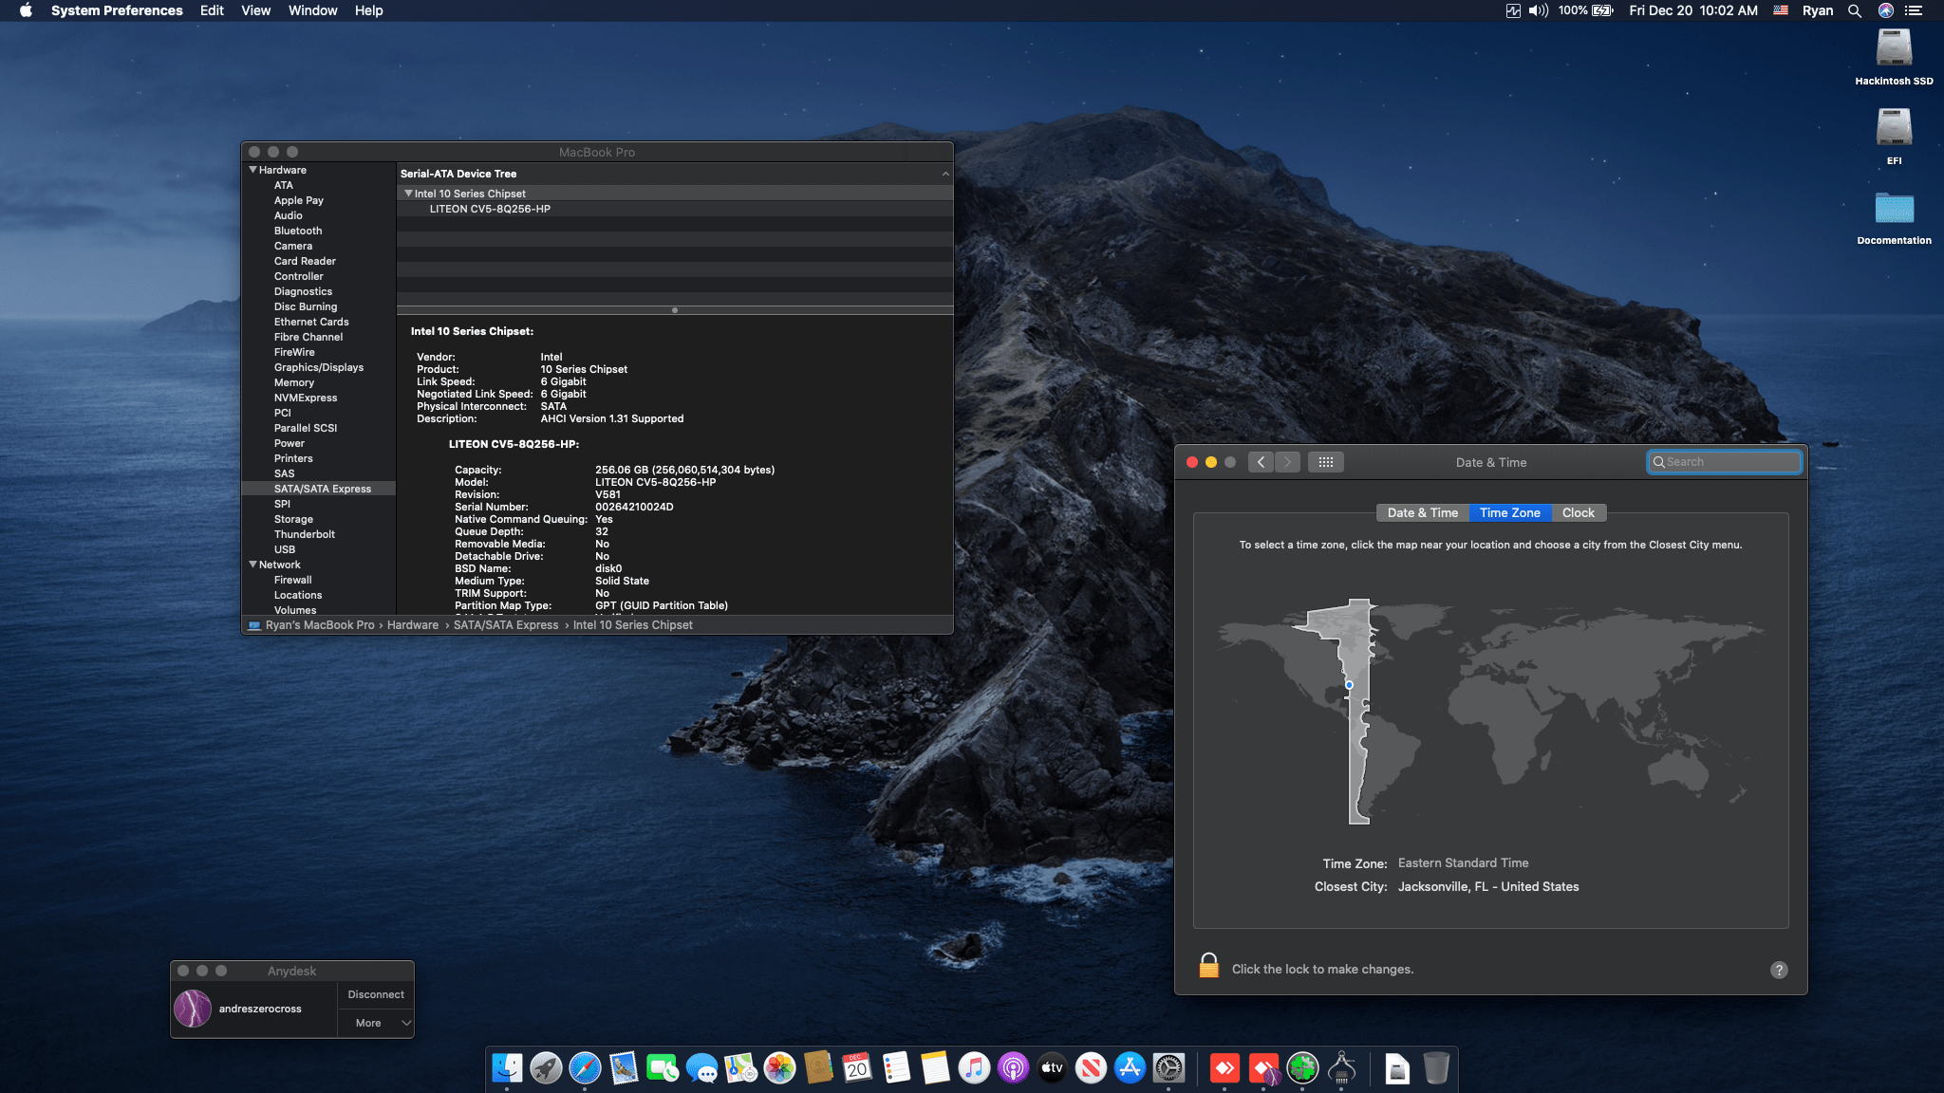Open help for Date & Time pane
Screen dimensions: 1944x1093
pos(1779,970)
